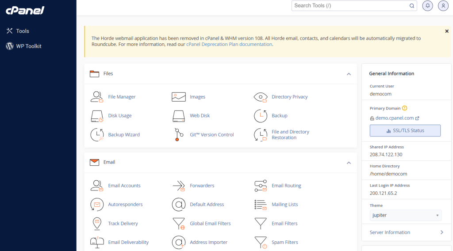This screenshot has height=251, width=453.
Task: Collapse the Email section
Action: click(x=349, y=163)
